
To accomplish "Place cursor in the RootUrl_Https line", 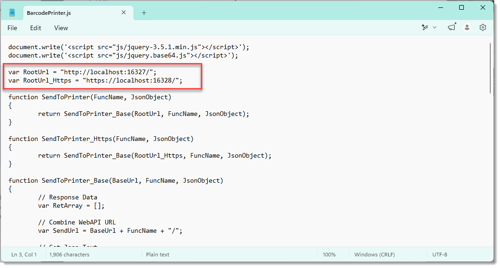I will point(96,81).
